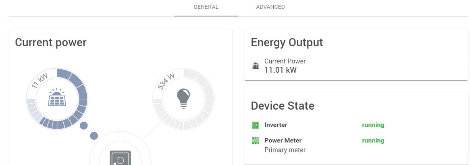Click the green Inverter device icon

[256, 125]
